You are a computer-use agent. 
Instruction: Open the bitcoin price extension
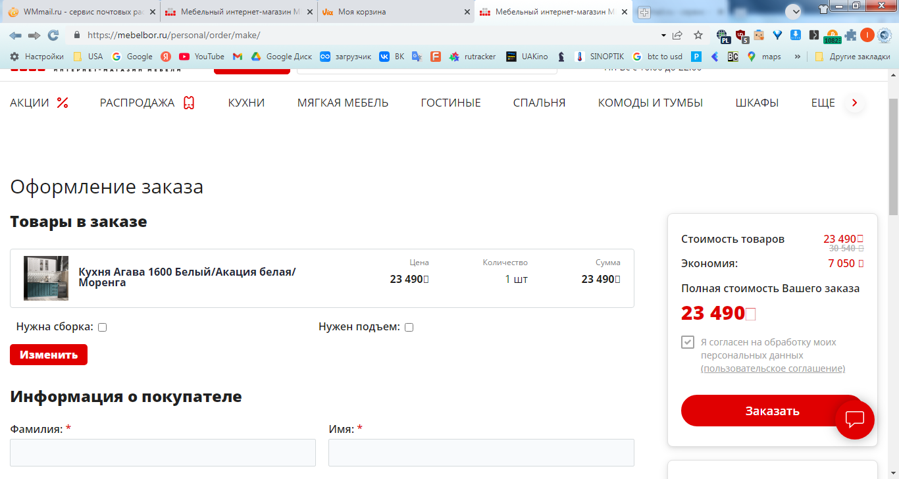point(832,36)
